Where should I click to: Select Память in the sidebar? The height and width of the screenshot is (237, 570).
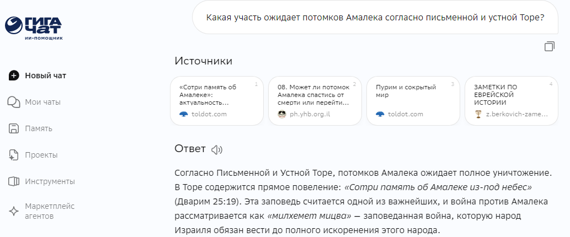point(39,128)
